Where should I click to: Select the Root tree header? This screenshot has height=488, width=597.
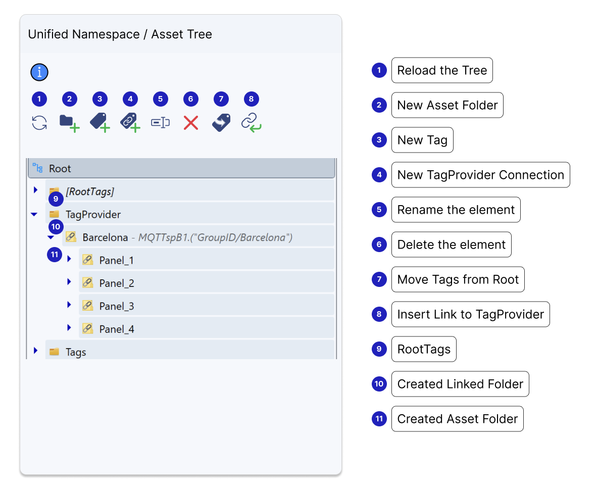click(181, 168)
